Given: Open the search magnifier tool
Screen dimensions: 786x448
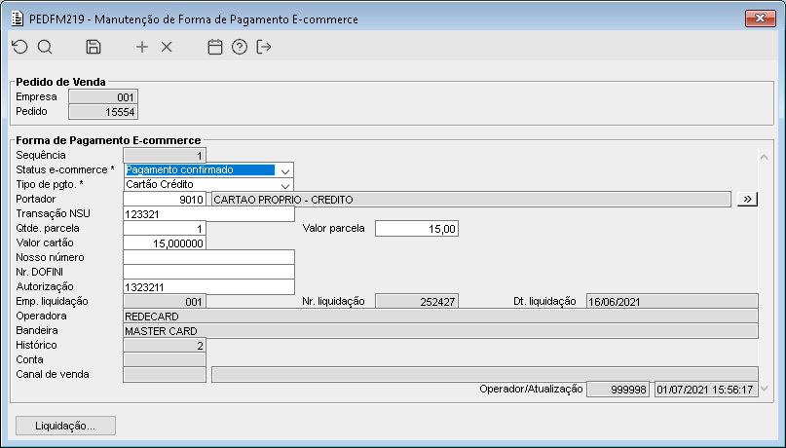Looking at the screenshot, I should click(x=45, y=47).
